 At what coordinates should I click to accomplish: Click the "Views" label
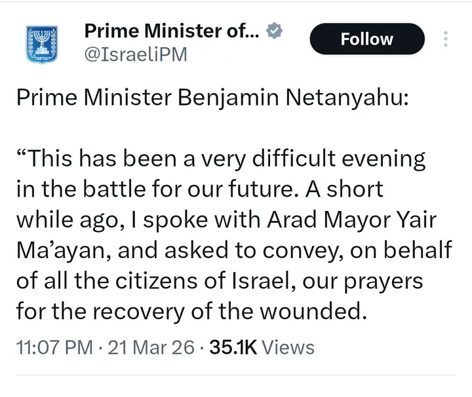coord(288,347)
